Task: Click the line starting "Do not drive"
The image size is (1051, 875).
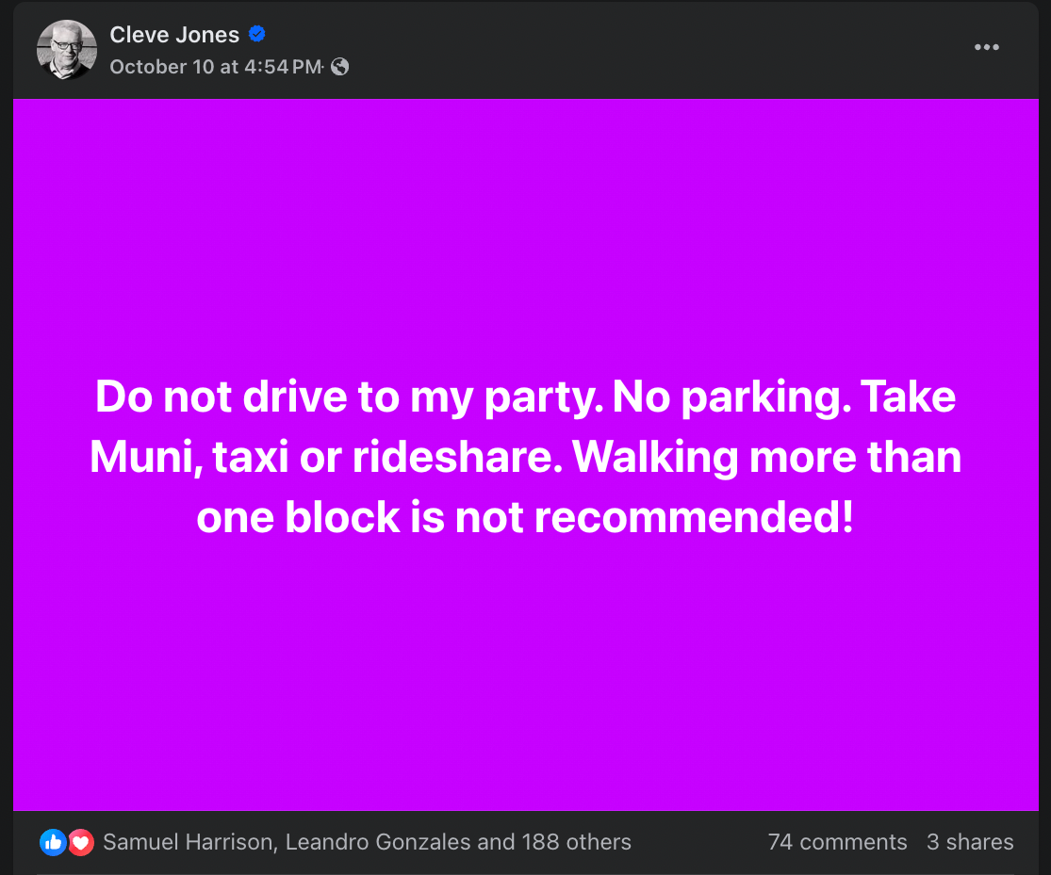Action: [x=349, y=397]
